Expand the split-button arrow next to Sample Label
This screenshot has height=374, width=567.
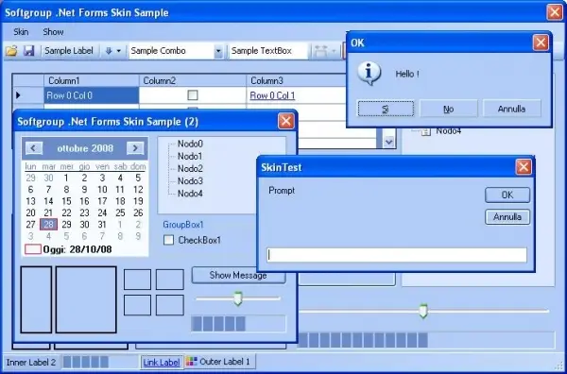[x=119, y=51]
